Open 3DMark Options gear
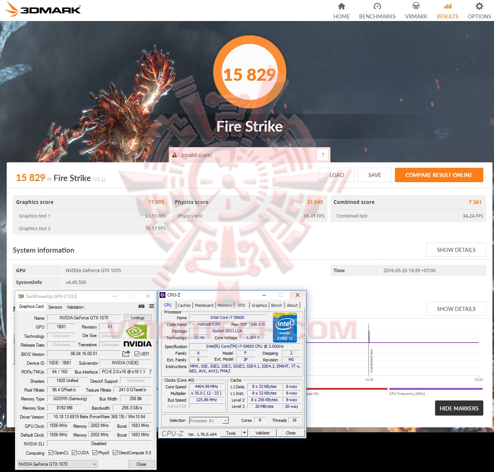This screenshot has width=494, height=472. (479, 11)
